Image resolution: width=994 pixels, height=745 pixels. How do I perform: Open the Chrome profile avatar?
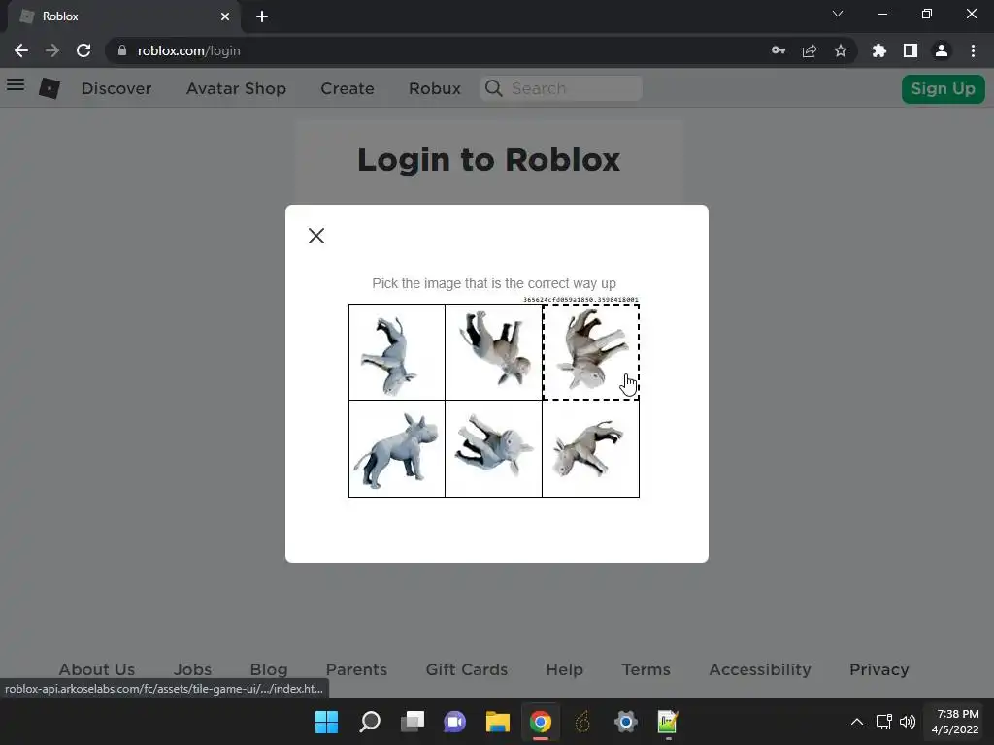[x=942, y=50]
